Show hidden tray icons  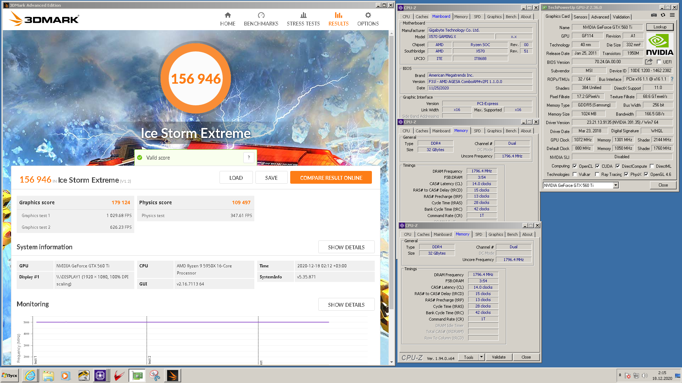pos(620,375)
